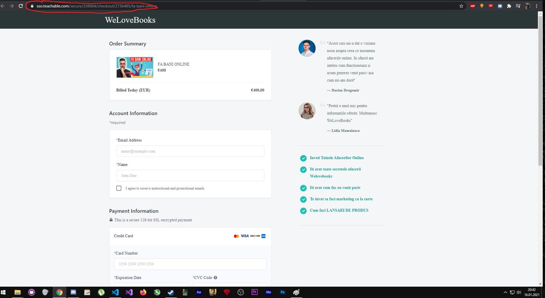This screenshot has width=545, height=298.
Task: Open the red fast-forward extension icon
Action: [491, 6]
